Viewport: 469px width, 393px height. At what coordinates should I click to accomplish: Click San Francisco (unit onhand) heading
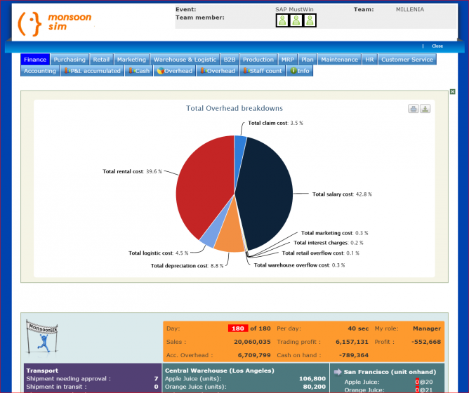390,372
